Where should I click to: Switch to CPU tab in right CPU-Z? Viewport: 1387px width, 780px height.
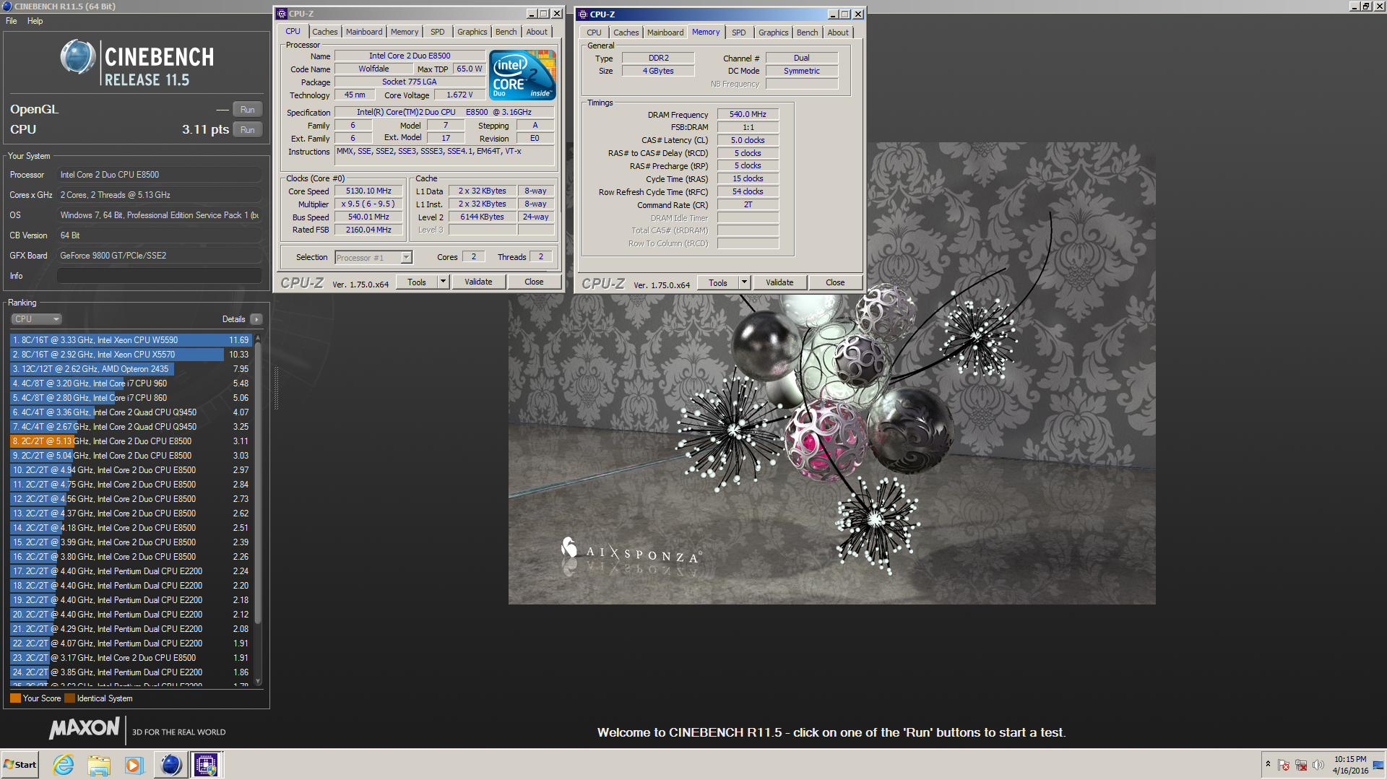594,32
